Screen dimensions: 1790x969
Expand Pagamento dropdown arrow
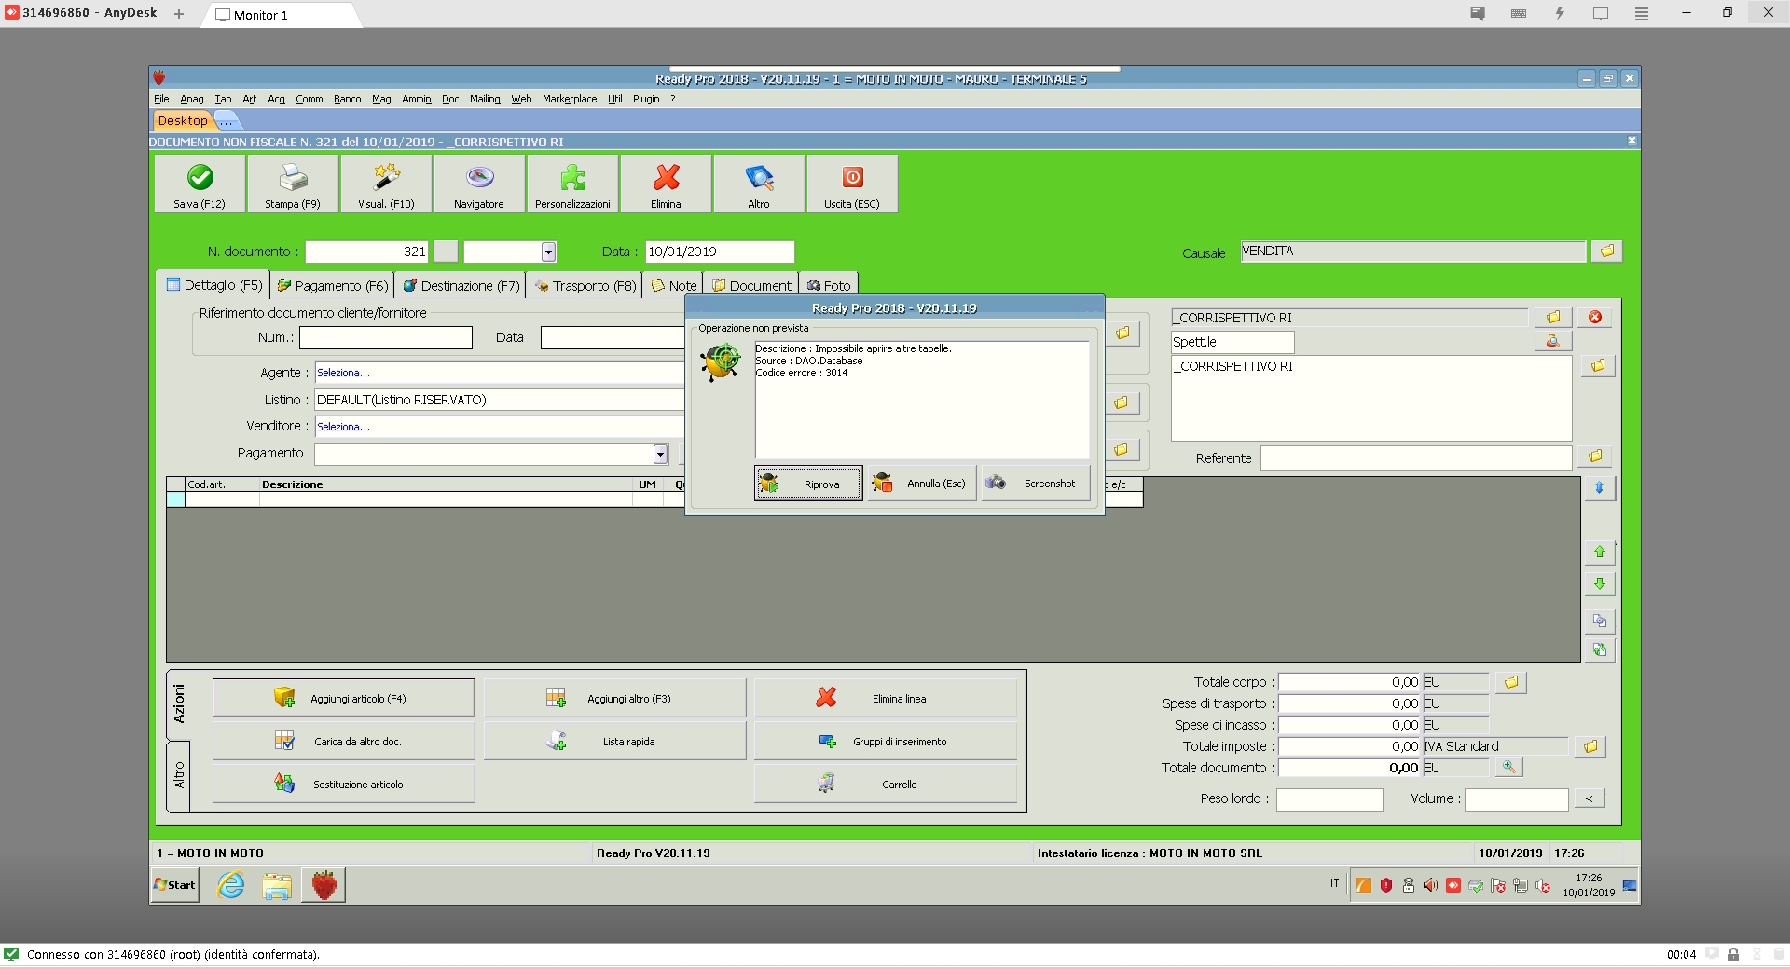(x=660, y=454)
